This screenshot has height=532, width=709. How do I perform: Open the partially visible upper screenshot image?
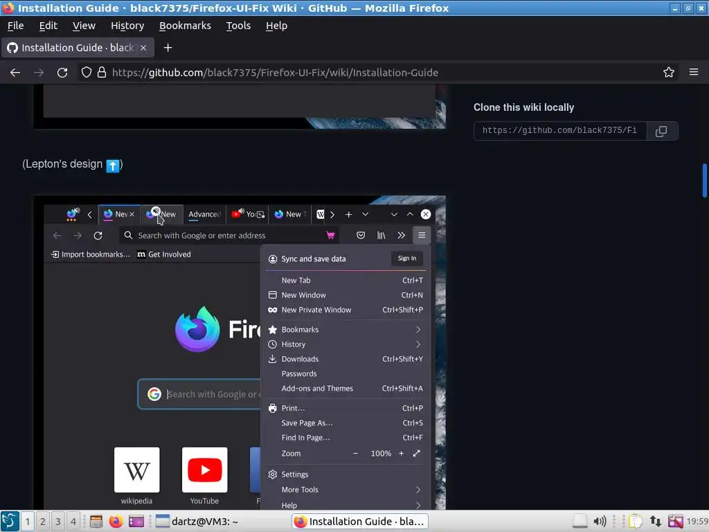240,106
